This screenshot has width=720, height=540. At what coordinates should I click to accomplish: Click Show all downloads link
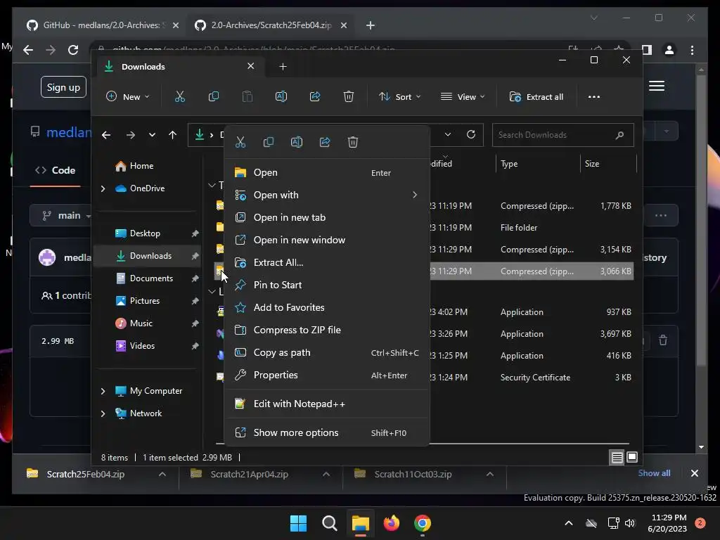click(654, 473)
